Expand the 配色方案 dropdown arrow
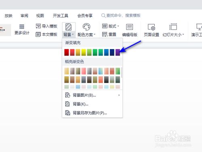202x152 pixels. (x=95, y=34)
